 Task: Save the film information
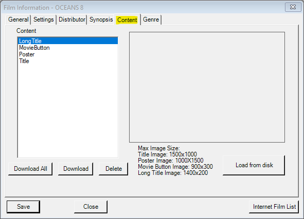[x=23, y=207]
